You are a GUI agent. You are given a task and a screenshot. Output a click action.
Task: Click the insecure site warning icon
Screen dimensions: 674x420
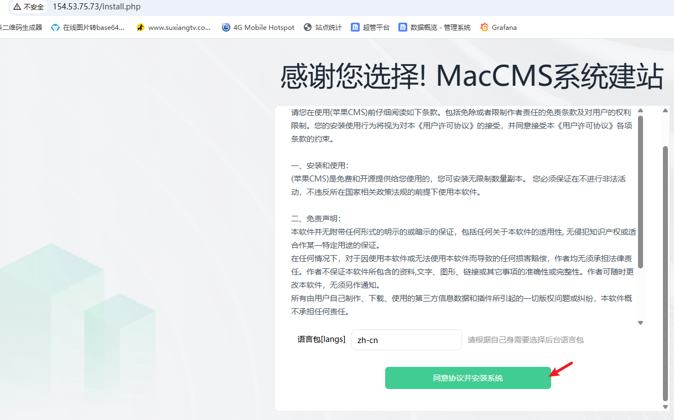(x=17, y=7)
